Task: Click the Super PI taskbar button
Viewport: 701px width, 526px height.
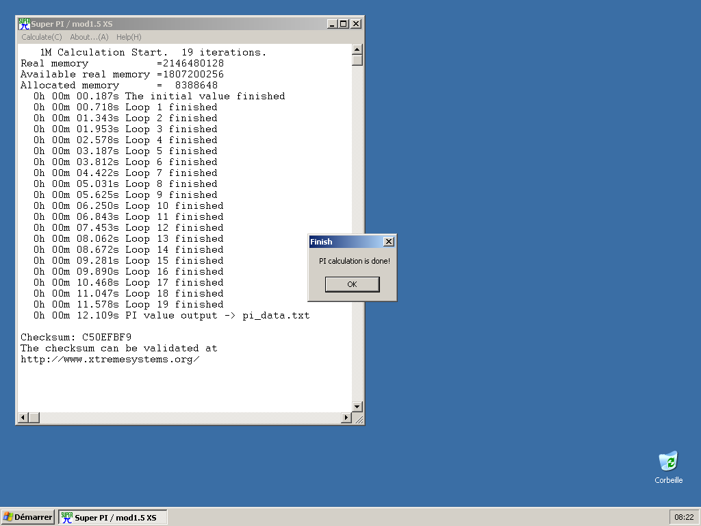Action: point(113,517)
